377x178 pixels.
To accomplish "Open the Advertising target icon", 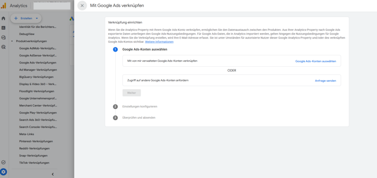I will 3,47.
